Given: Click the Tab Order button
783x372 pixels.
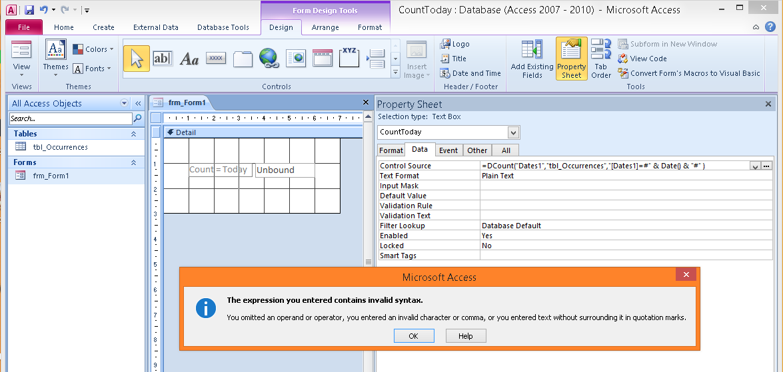Looking at the screenshot, I should (x=601, y=59).
